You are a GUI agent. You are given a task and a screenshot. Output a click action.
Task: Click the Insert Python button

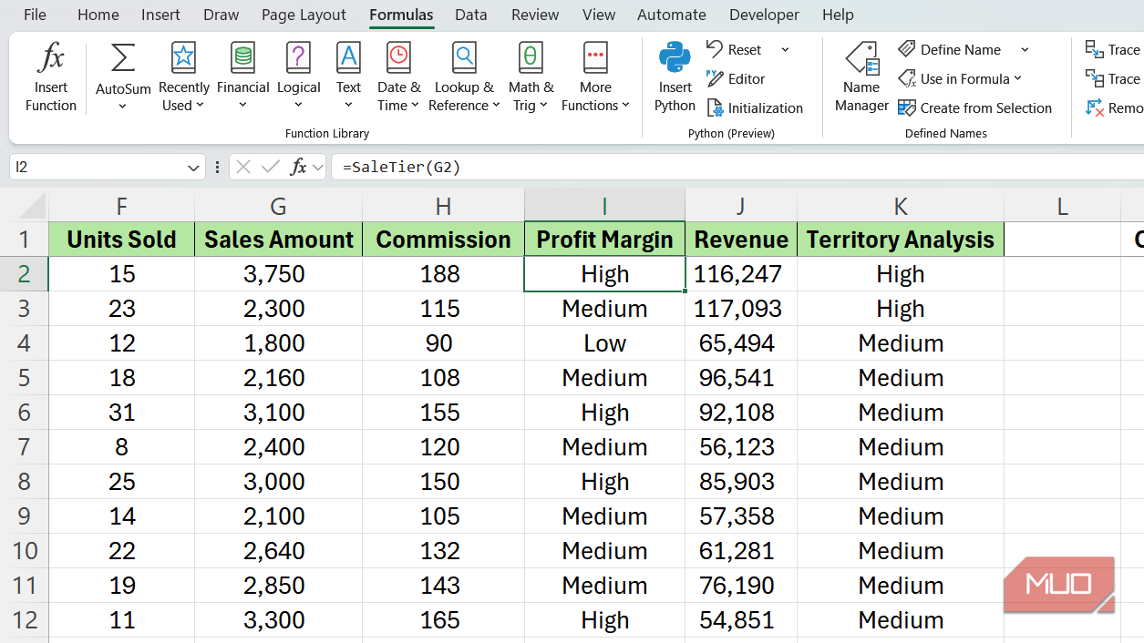tap(675, 77)
